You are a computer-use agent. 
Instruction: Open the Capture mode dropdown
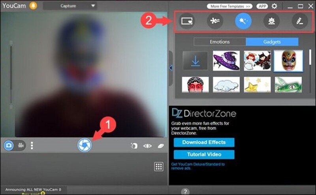tap(70, 6)
